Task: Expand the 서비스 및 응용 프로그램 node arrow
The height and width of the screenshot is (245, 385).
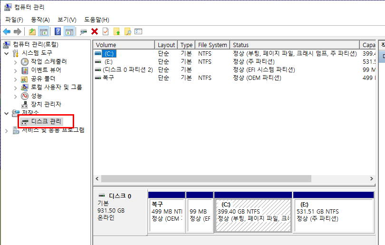Action: click(7, 131)
